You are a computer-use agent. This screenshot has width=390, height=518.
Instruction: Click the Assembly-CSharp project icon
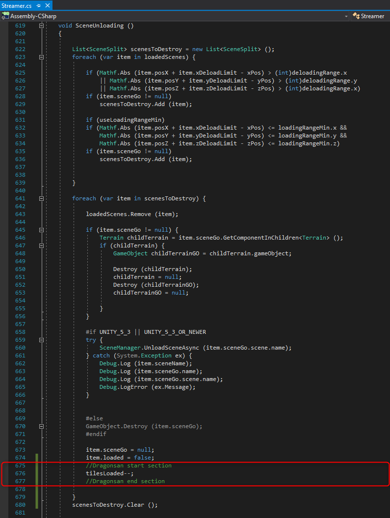click(x=6, y=16)
